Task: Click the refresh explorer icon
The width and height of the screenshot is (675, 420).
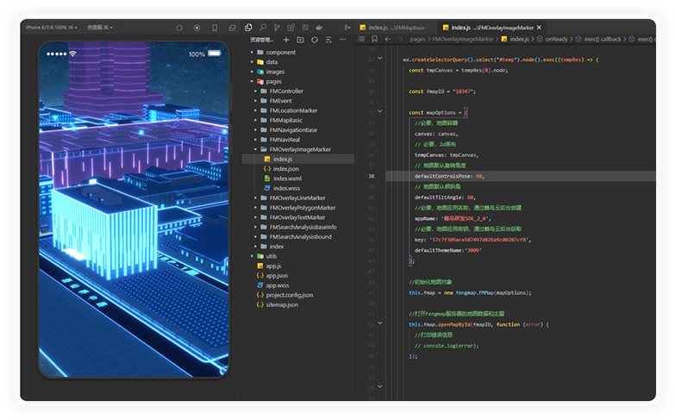Action: (x=315, y=40)
